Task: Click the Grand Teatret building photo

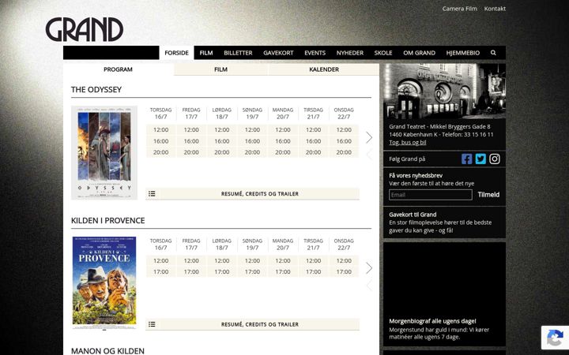Action: (444, 92)
